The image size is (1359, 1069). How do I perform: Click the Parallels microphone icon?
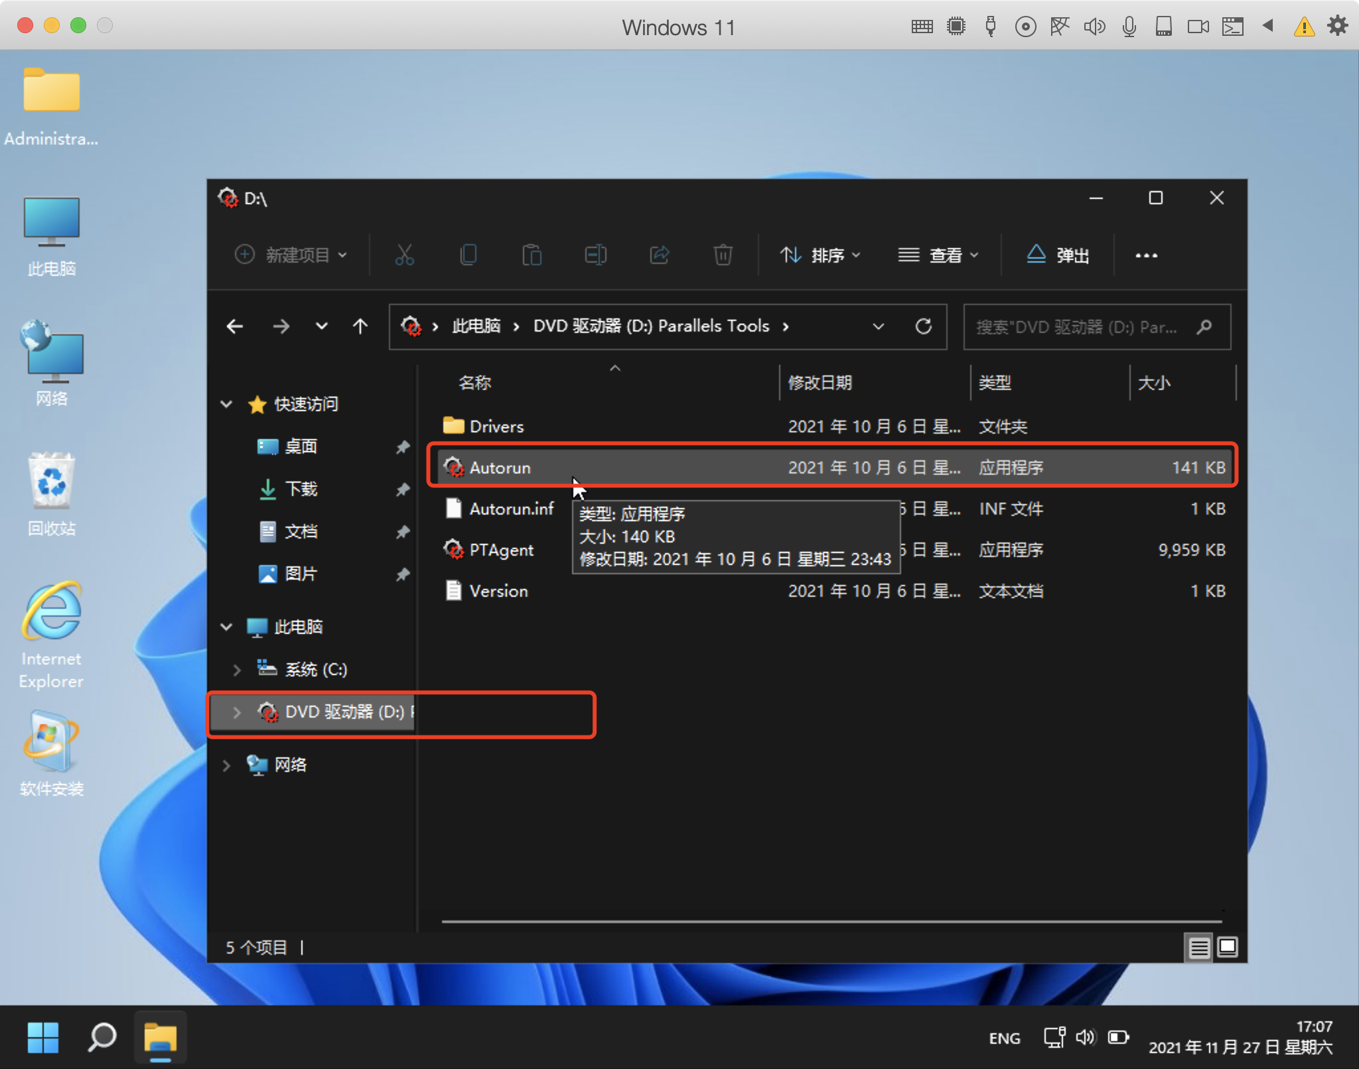coord(1129,26)
